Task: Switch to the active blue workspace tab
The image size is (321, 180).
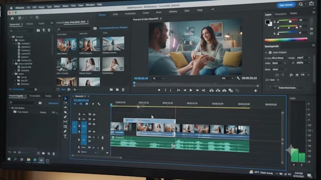Action: coord(102,15)
